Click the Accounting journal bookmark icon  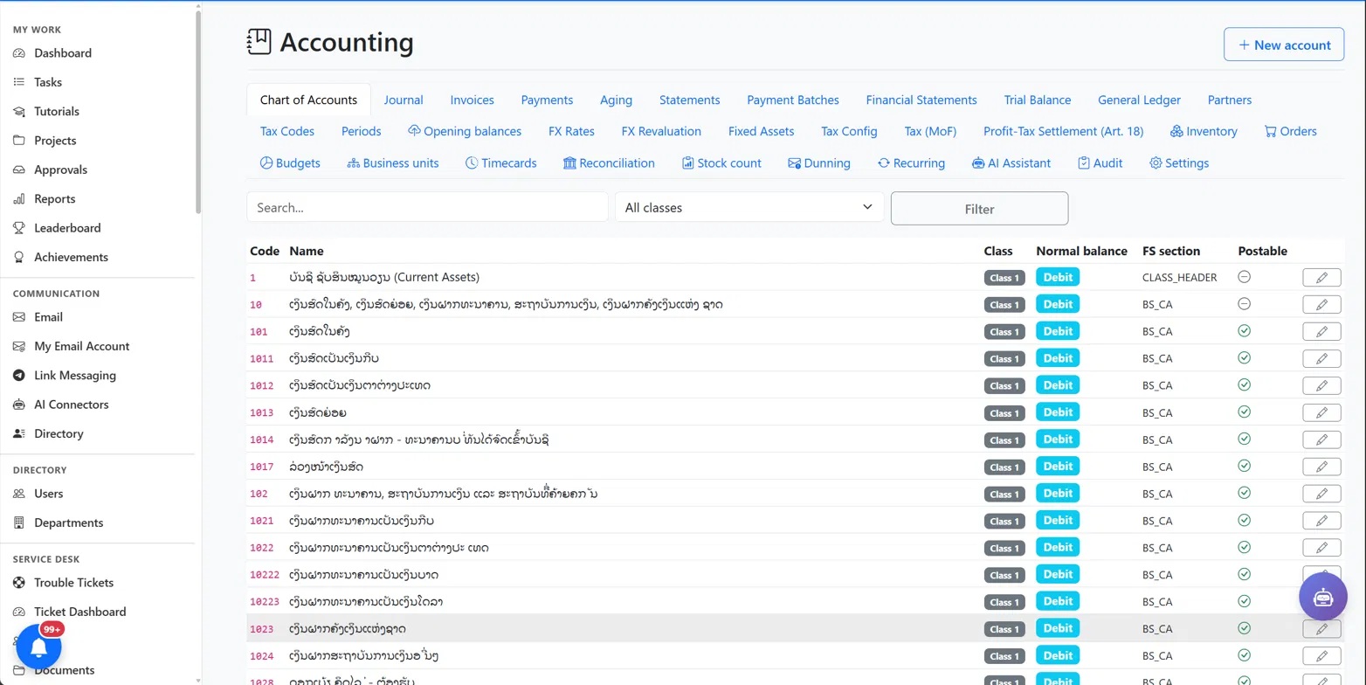point(259,42)
